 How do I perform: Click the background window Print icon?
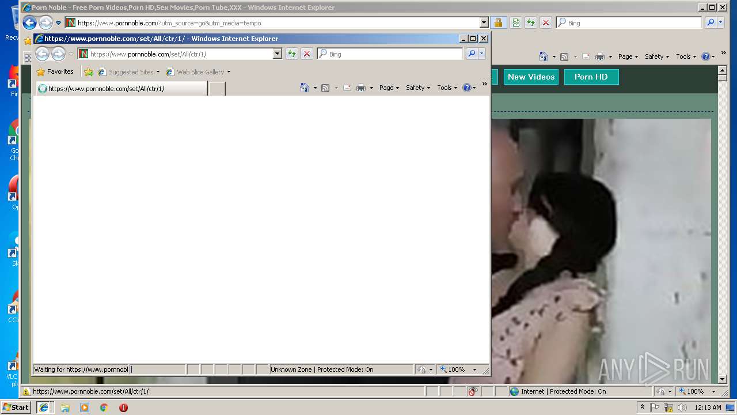click(600, 56)
